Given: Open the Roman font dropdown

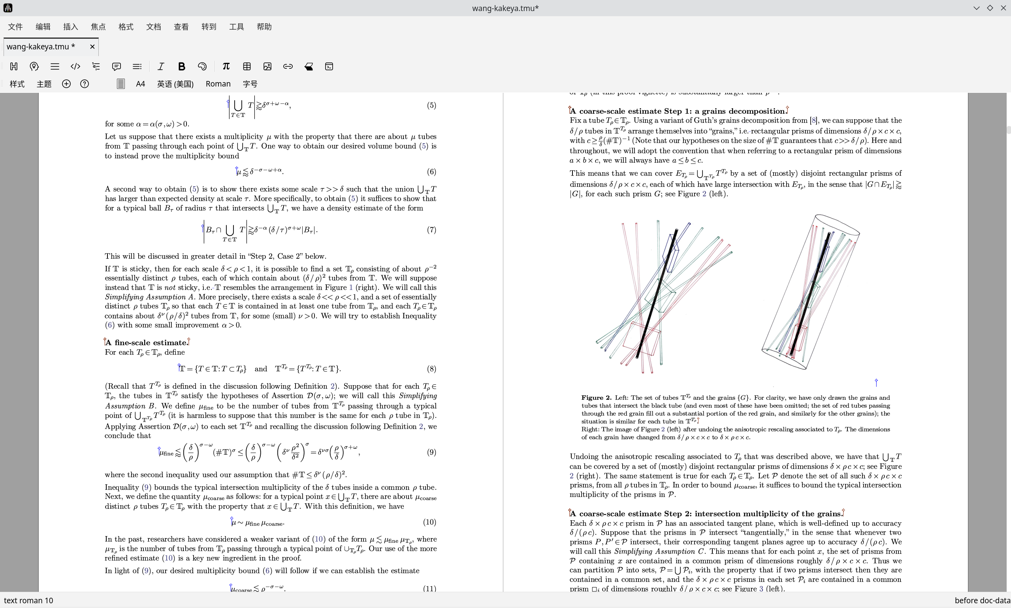Looking at the screenshot, I should [218, 84].
